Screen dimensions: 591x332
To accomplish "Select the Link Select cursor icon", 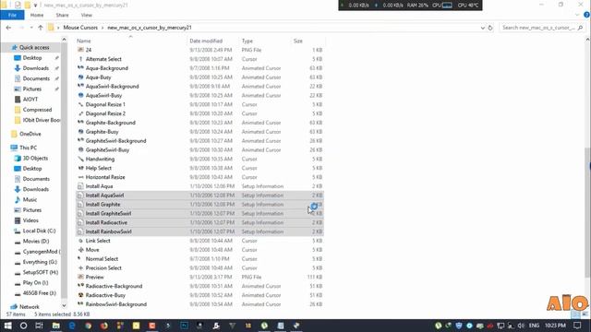I will (x=80, y=241).
